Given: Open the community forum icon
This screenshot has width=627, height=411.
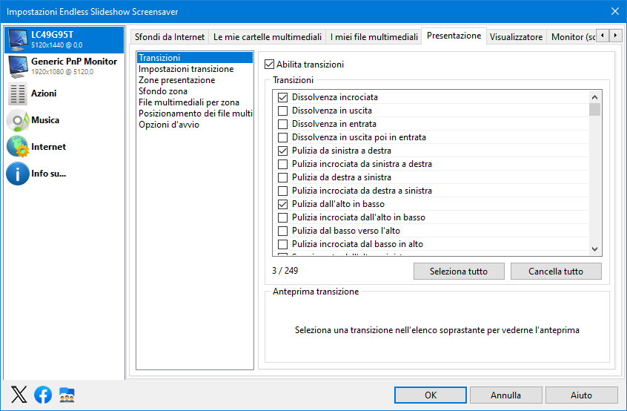Looking at the screenshot, I should coord(67,395).
